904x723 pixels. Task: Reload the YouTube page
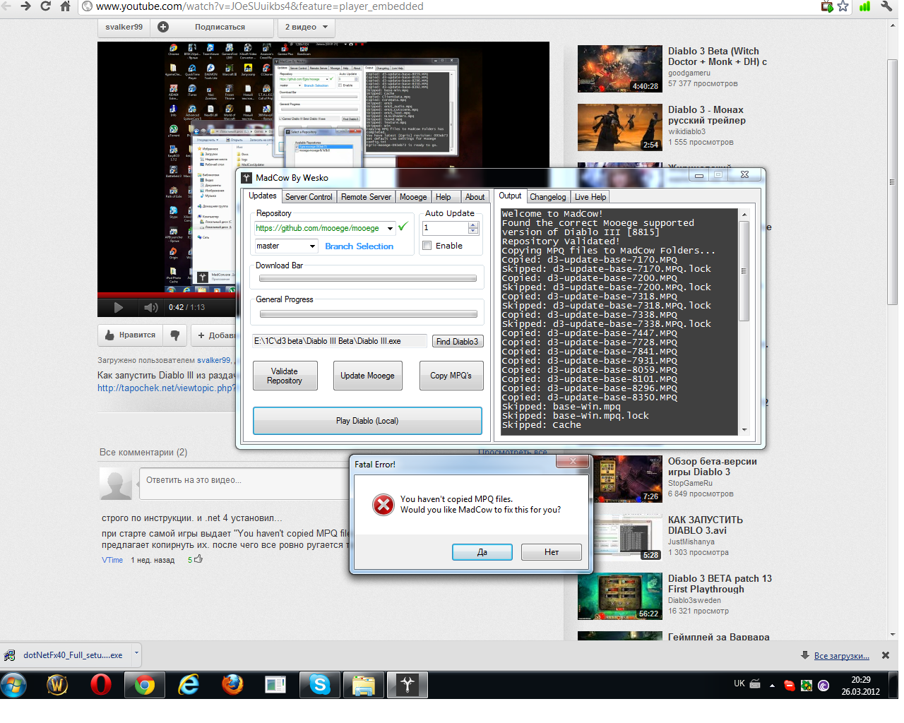[x=46, y=6]
